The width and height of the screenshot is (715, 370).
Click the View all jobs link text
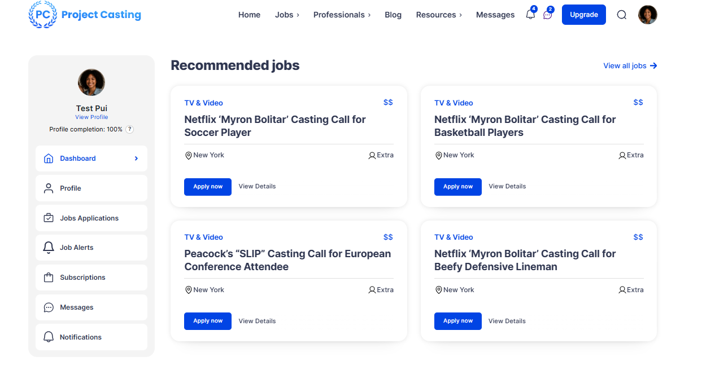(625, 66)
